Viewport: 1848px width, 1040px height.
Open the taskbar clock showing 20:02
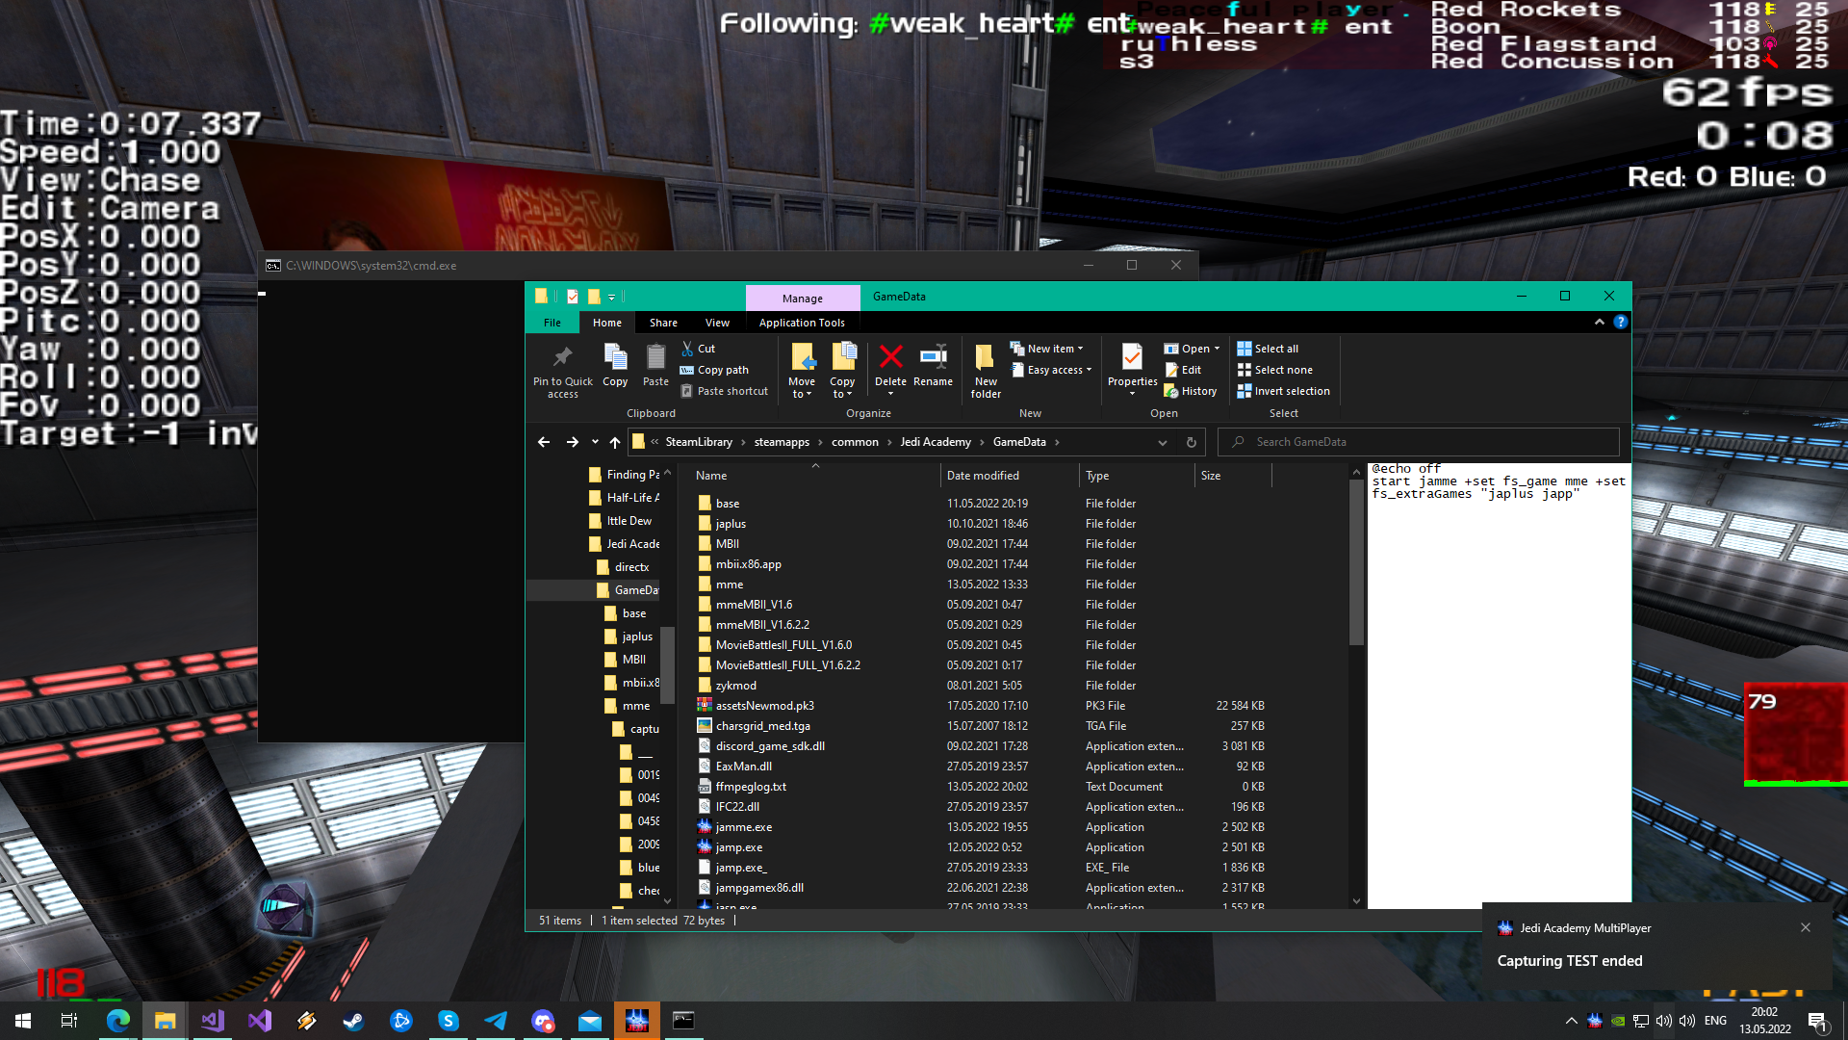click(1764, 1021)
